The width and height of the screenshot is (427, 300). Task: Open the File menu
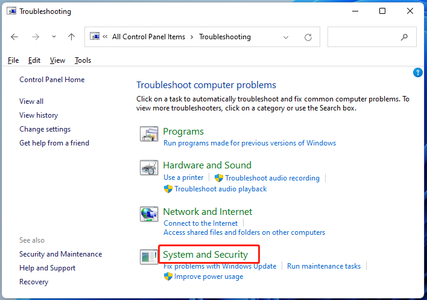tap(13, 60)
